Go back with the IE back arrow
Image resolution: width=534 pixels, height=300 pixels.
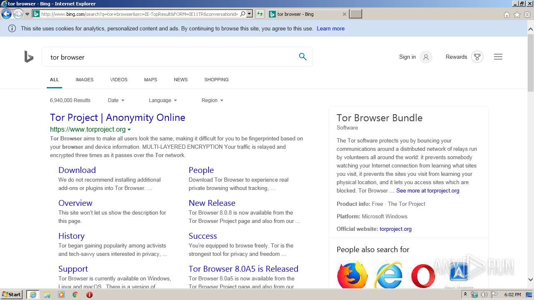(x=6, y=14)
